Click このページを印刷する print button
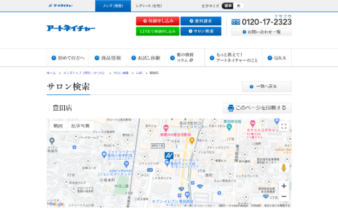The width and height of the screenshot is (338, 212). click(x=257, y=108)
